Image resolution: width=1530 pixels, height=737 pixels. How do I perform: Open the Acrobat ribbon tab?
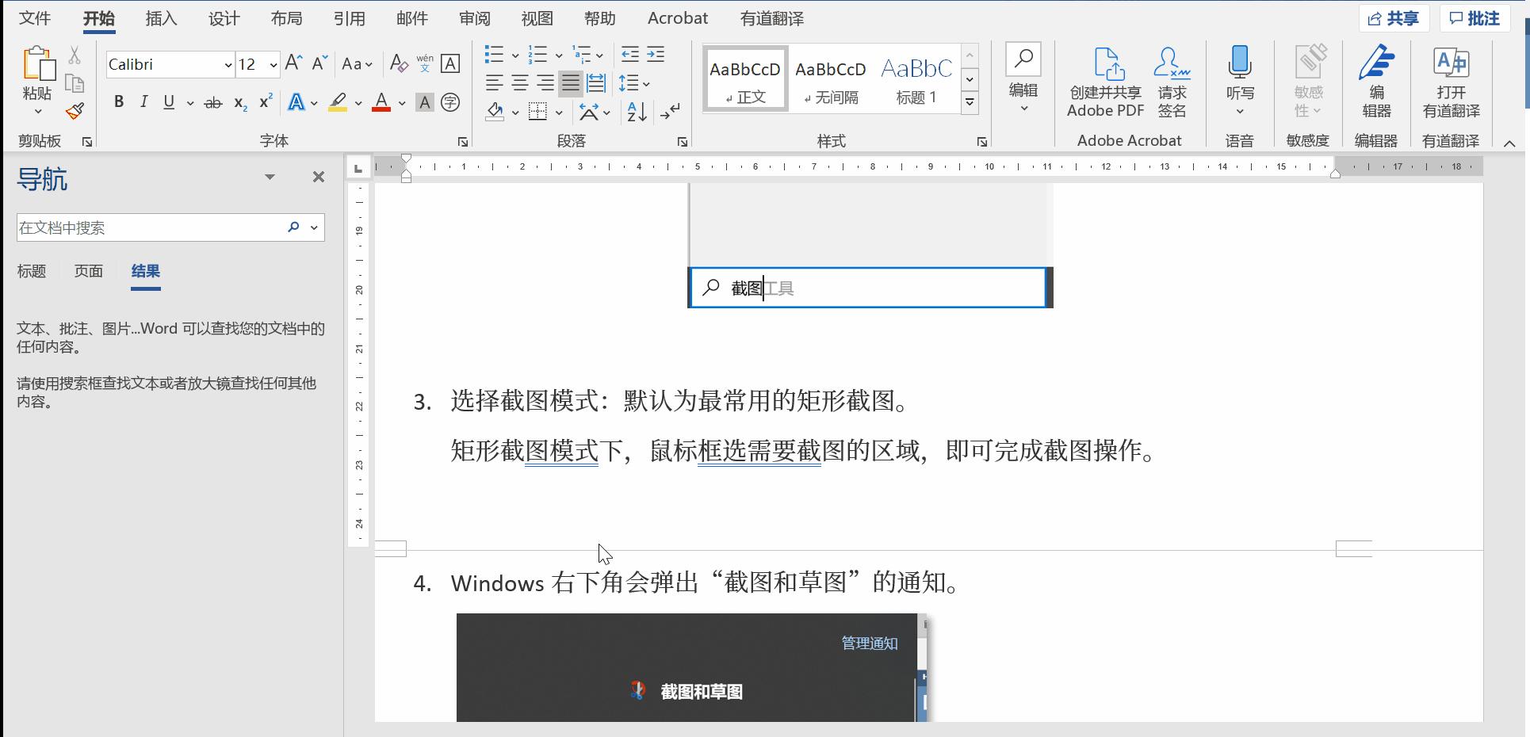(676, 17)
